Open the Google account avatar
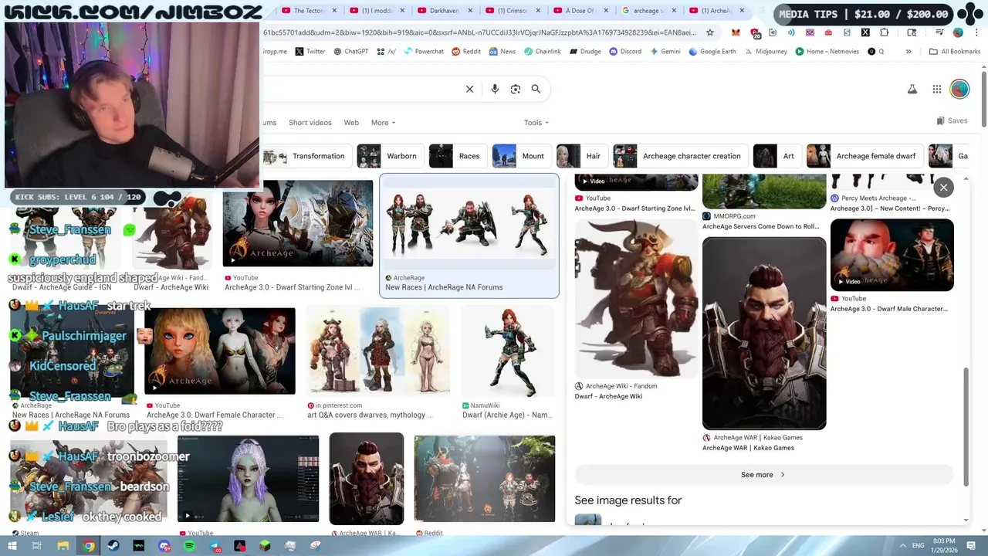988x556 pixels. pos(959,89)
